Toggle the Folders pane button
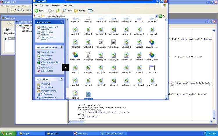 tap(80, 11)
